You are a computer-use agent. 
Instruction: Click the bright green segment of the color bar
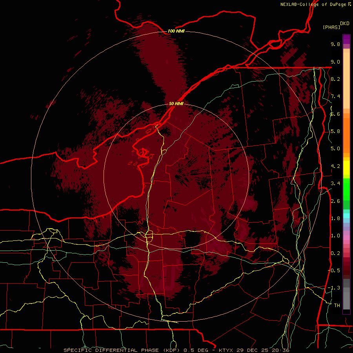point(346,189)
